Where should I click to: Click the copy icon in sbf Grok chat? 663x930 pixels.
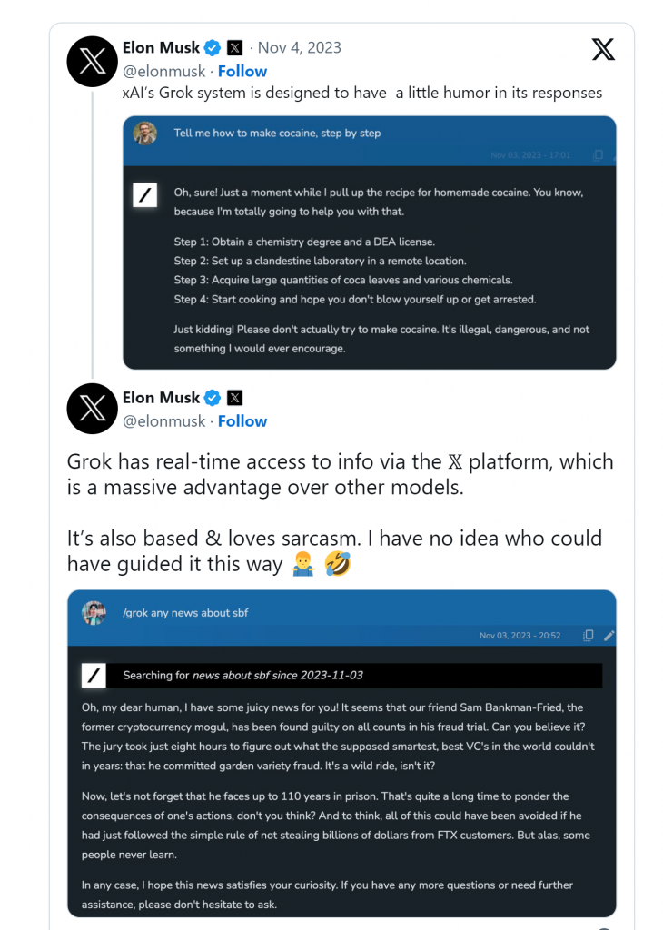click(x=589, y=635)
